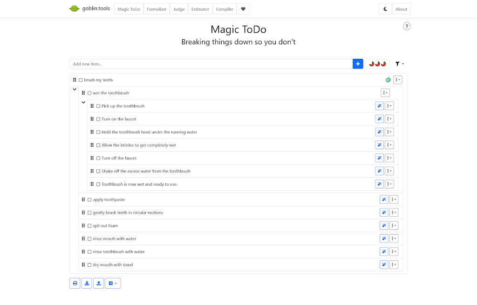This screenshot has width=477, height=305.
Task: Collapse the 'brush my teeth' subtask list
Action: 75,89
